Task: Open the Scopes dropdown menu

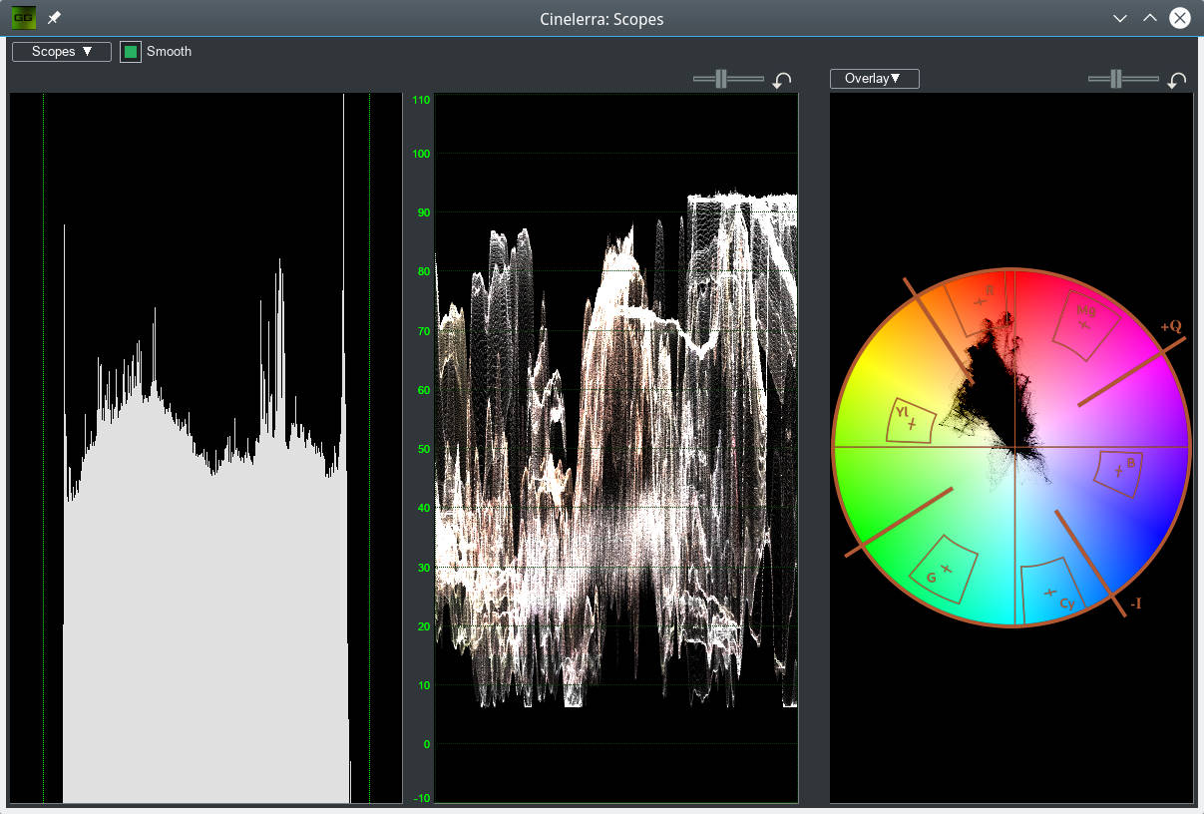Action: coord(62,52)
